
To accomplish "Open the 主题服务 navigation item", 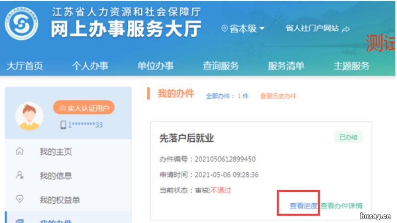I will [352, 66].
